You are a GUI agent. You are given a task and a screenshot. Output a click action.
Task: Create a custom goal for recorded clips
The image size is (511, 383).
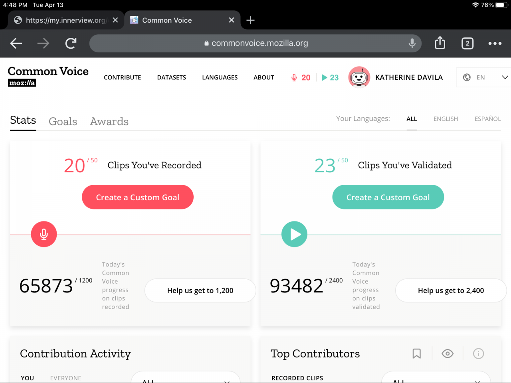(x=138, y=197)
